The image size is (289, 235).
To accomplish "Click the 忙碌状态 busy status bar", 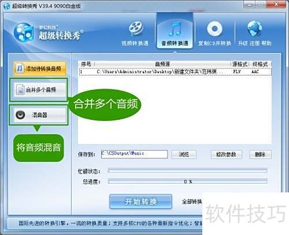I will [188, 170].
